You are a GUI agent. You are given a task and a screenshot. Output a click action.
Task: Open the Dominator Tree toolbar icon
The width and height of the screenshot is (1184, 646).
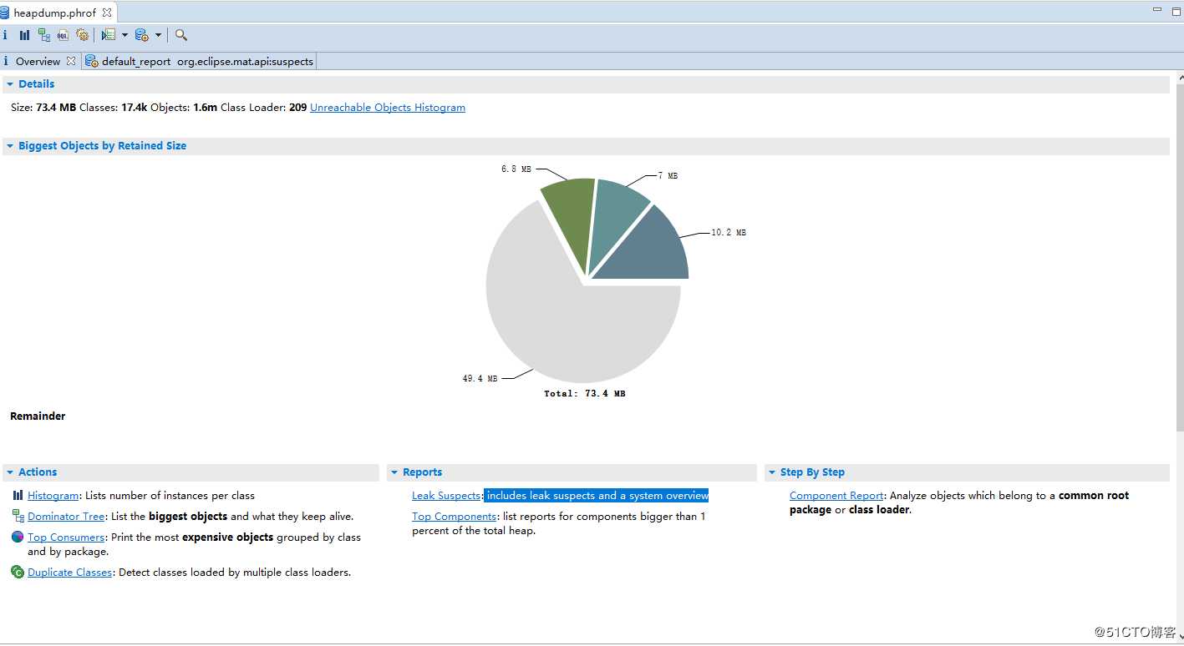(x=43, y=35)
